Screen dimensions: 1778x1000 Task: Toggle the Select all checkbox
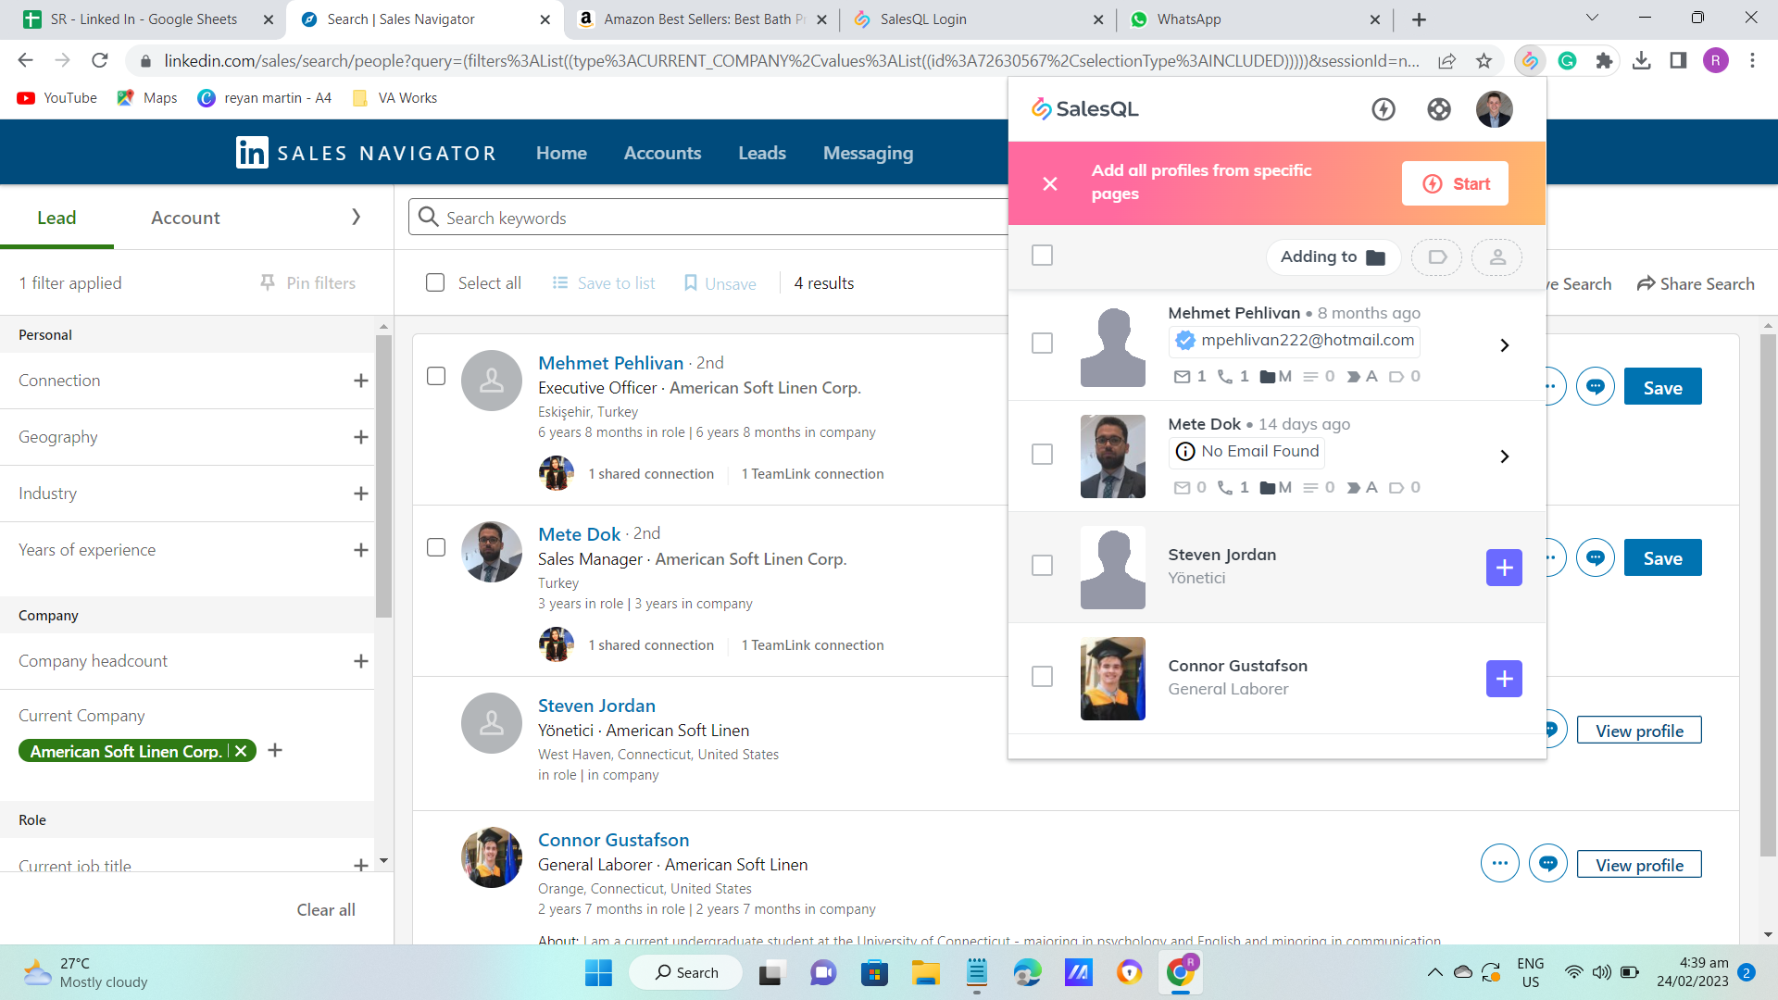click(x=435, y=283)
